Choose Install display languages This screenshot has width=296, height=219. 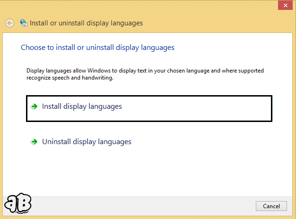click(x=149, y=108)
